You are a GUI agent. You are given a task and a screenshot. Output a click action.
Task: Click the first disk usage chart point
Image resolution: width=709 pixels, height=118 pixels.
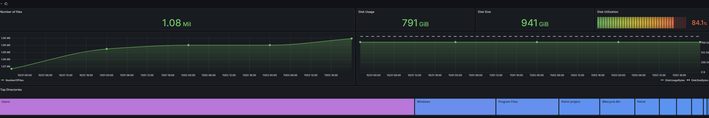click(x=360, y=42)
